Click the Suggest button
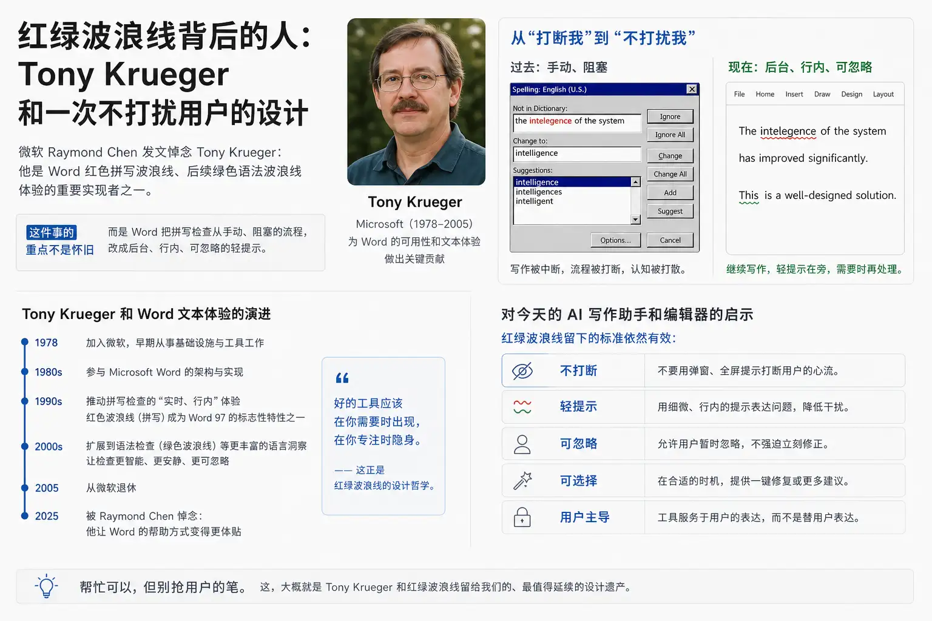The width and height of the screenshot is (932, 621). pyautogui.click(x=670, y=211)
